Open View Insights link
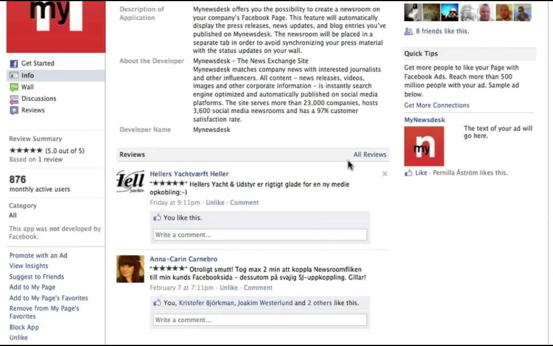This screenshot has height=346, width=553. 29,266
